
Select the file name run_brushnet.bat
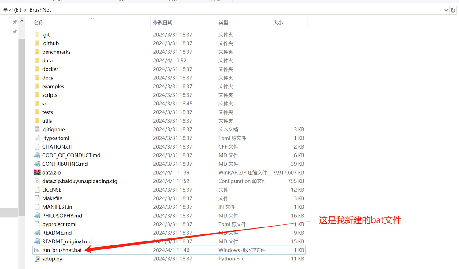point(62,250)
